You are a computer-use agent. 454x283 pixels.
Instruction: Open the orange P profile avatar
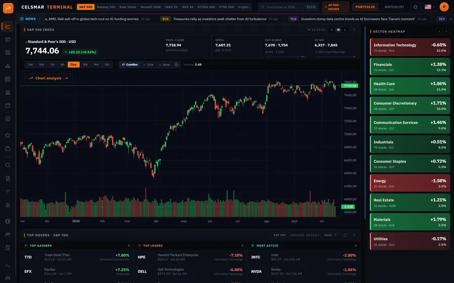[444, 7]
